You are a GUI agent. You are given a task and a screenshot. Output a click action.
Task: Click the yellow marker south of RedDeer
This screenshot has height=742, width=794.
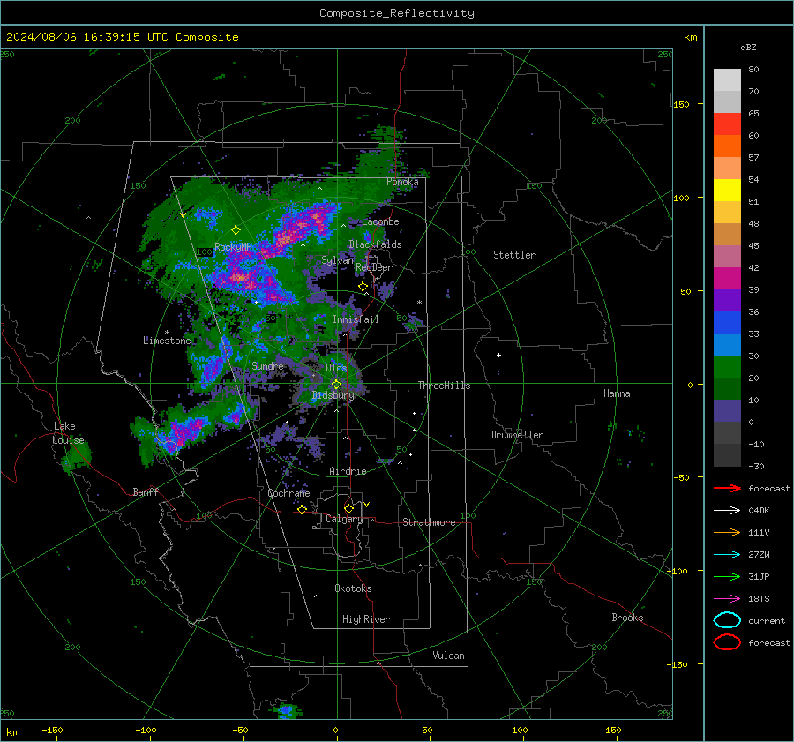363,287
